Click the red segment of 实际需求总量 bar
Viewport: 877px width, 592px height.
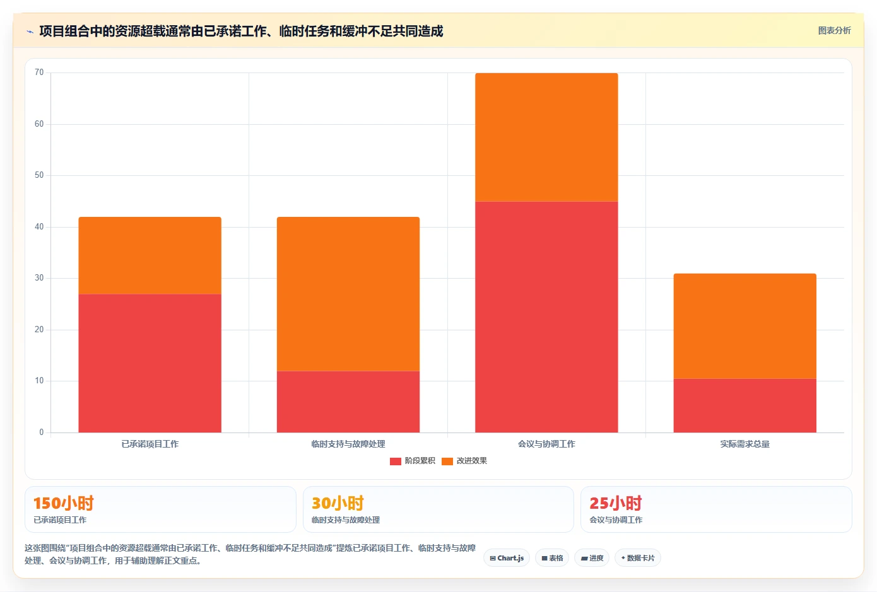[745, 405]
